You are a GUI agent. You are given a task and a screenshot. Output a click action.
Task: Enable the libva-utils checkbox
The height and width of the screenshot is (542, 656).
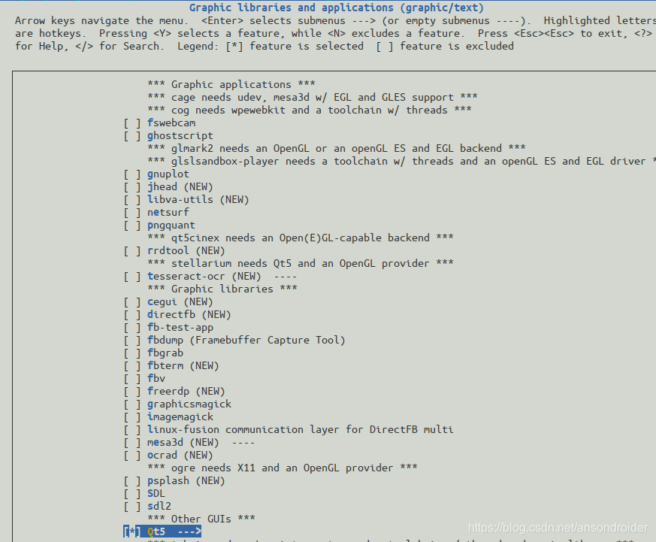click(132, 200)
